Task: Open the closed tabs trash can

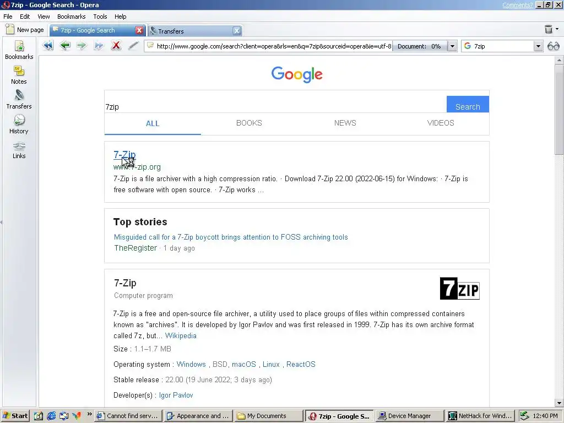Action: (548, 29)
